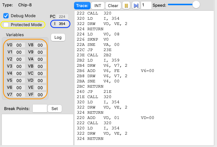Click the yellow pause icon

(126, 6)
